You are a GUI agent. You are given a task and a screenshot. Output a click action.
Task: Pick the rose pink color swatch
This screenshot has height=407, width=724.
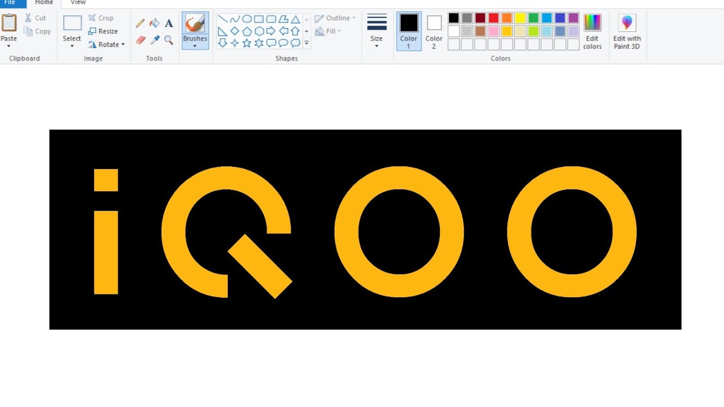pos(494,31)
